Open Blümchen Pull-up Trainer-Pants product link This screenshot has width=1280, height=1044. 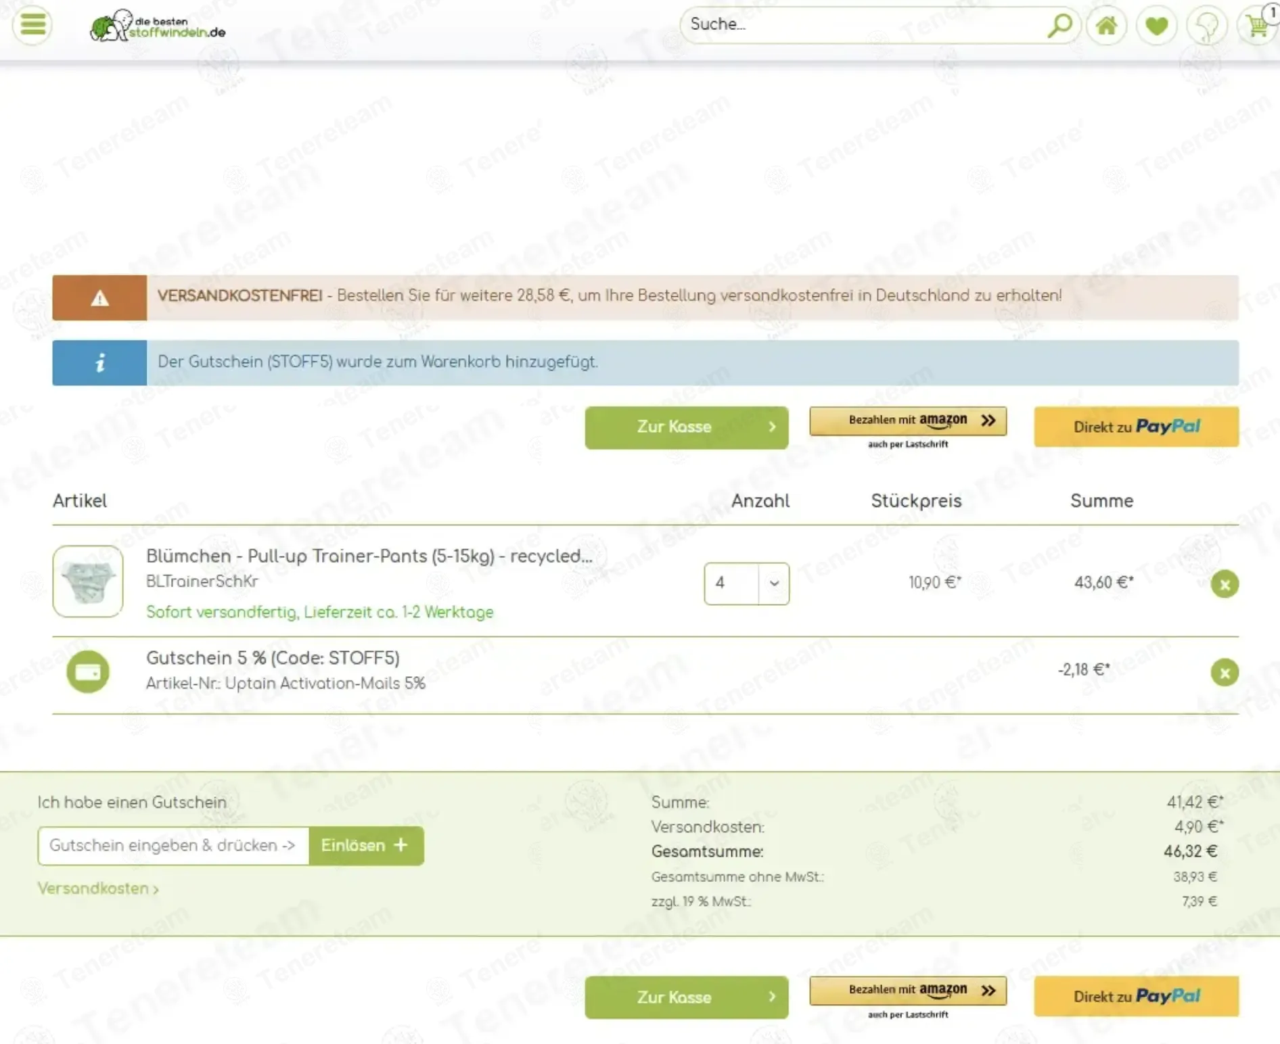point(369,556)
